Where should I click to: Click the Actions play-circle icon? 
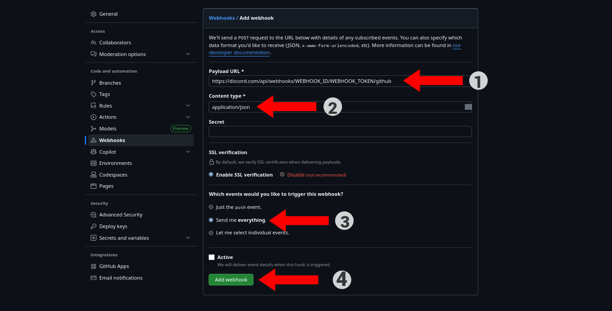click(x=93, y=117)
